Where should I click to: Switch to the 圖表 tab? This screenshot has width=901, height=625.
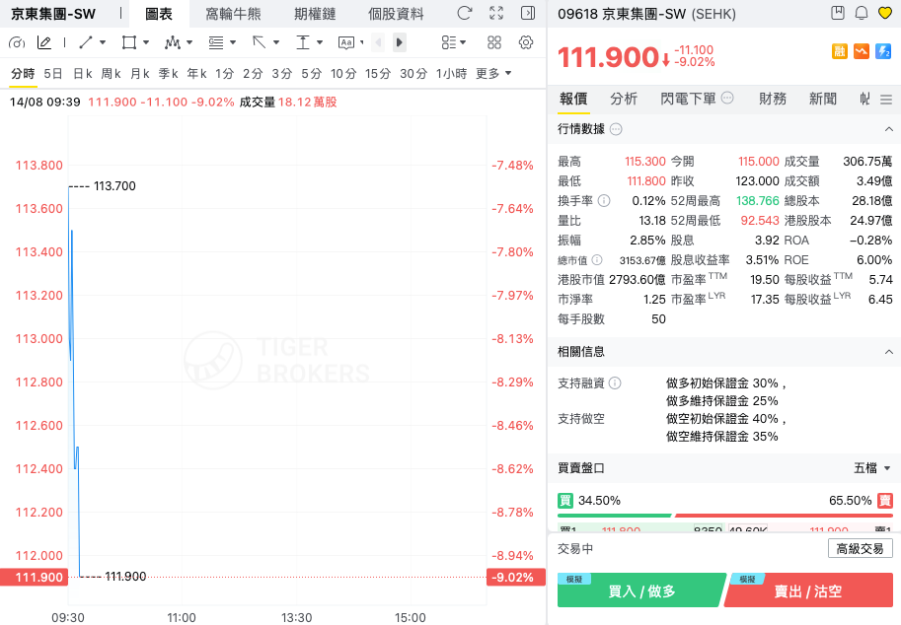click(x=159, y=14)
